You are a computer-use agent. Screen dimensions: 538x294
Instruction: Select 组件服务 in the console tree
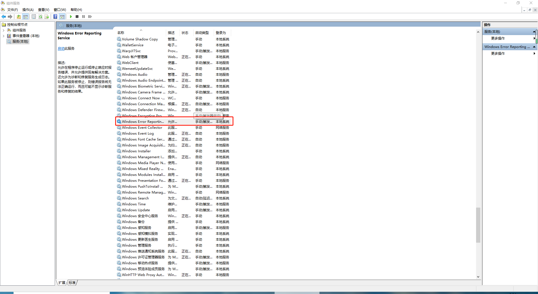coord(19,30)
